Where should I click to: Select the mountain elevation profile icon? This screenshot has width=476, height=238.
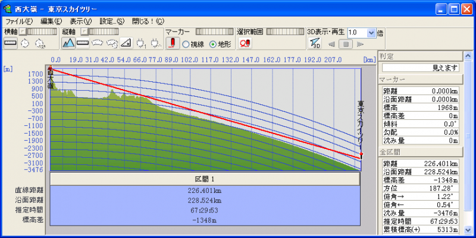point(68,43)
